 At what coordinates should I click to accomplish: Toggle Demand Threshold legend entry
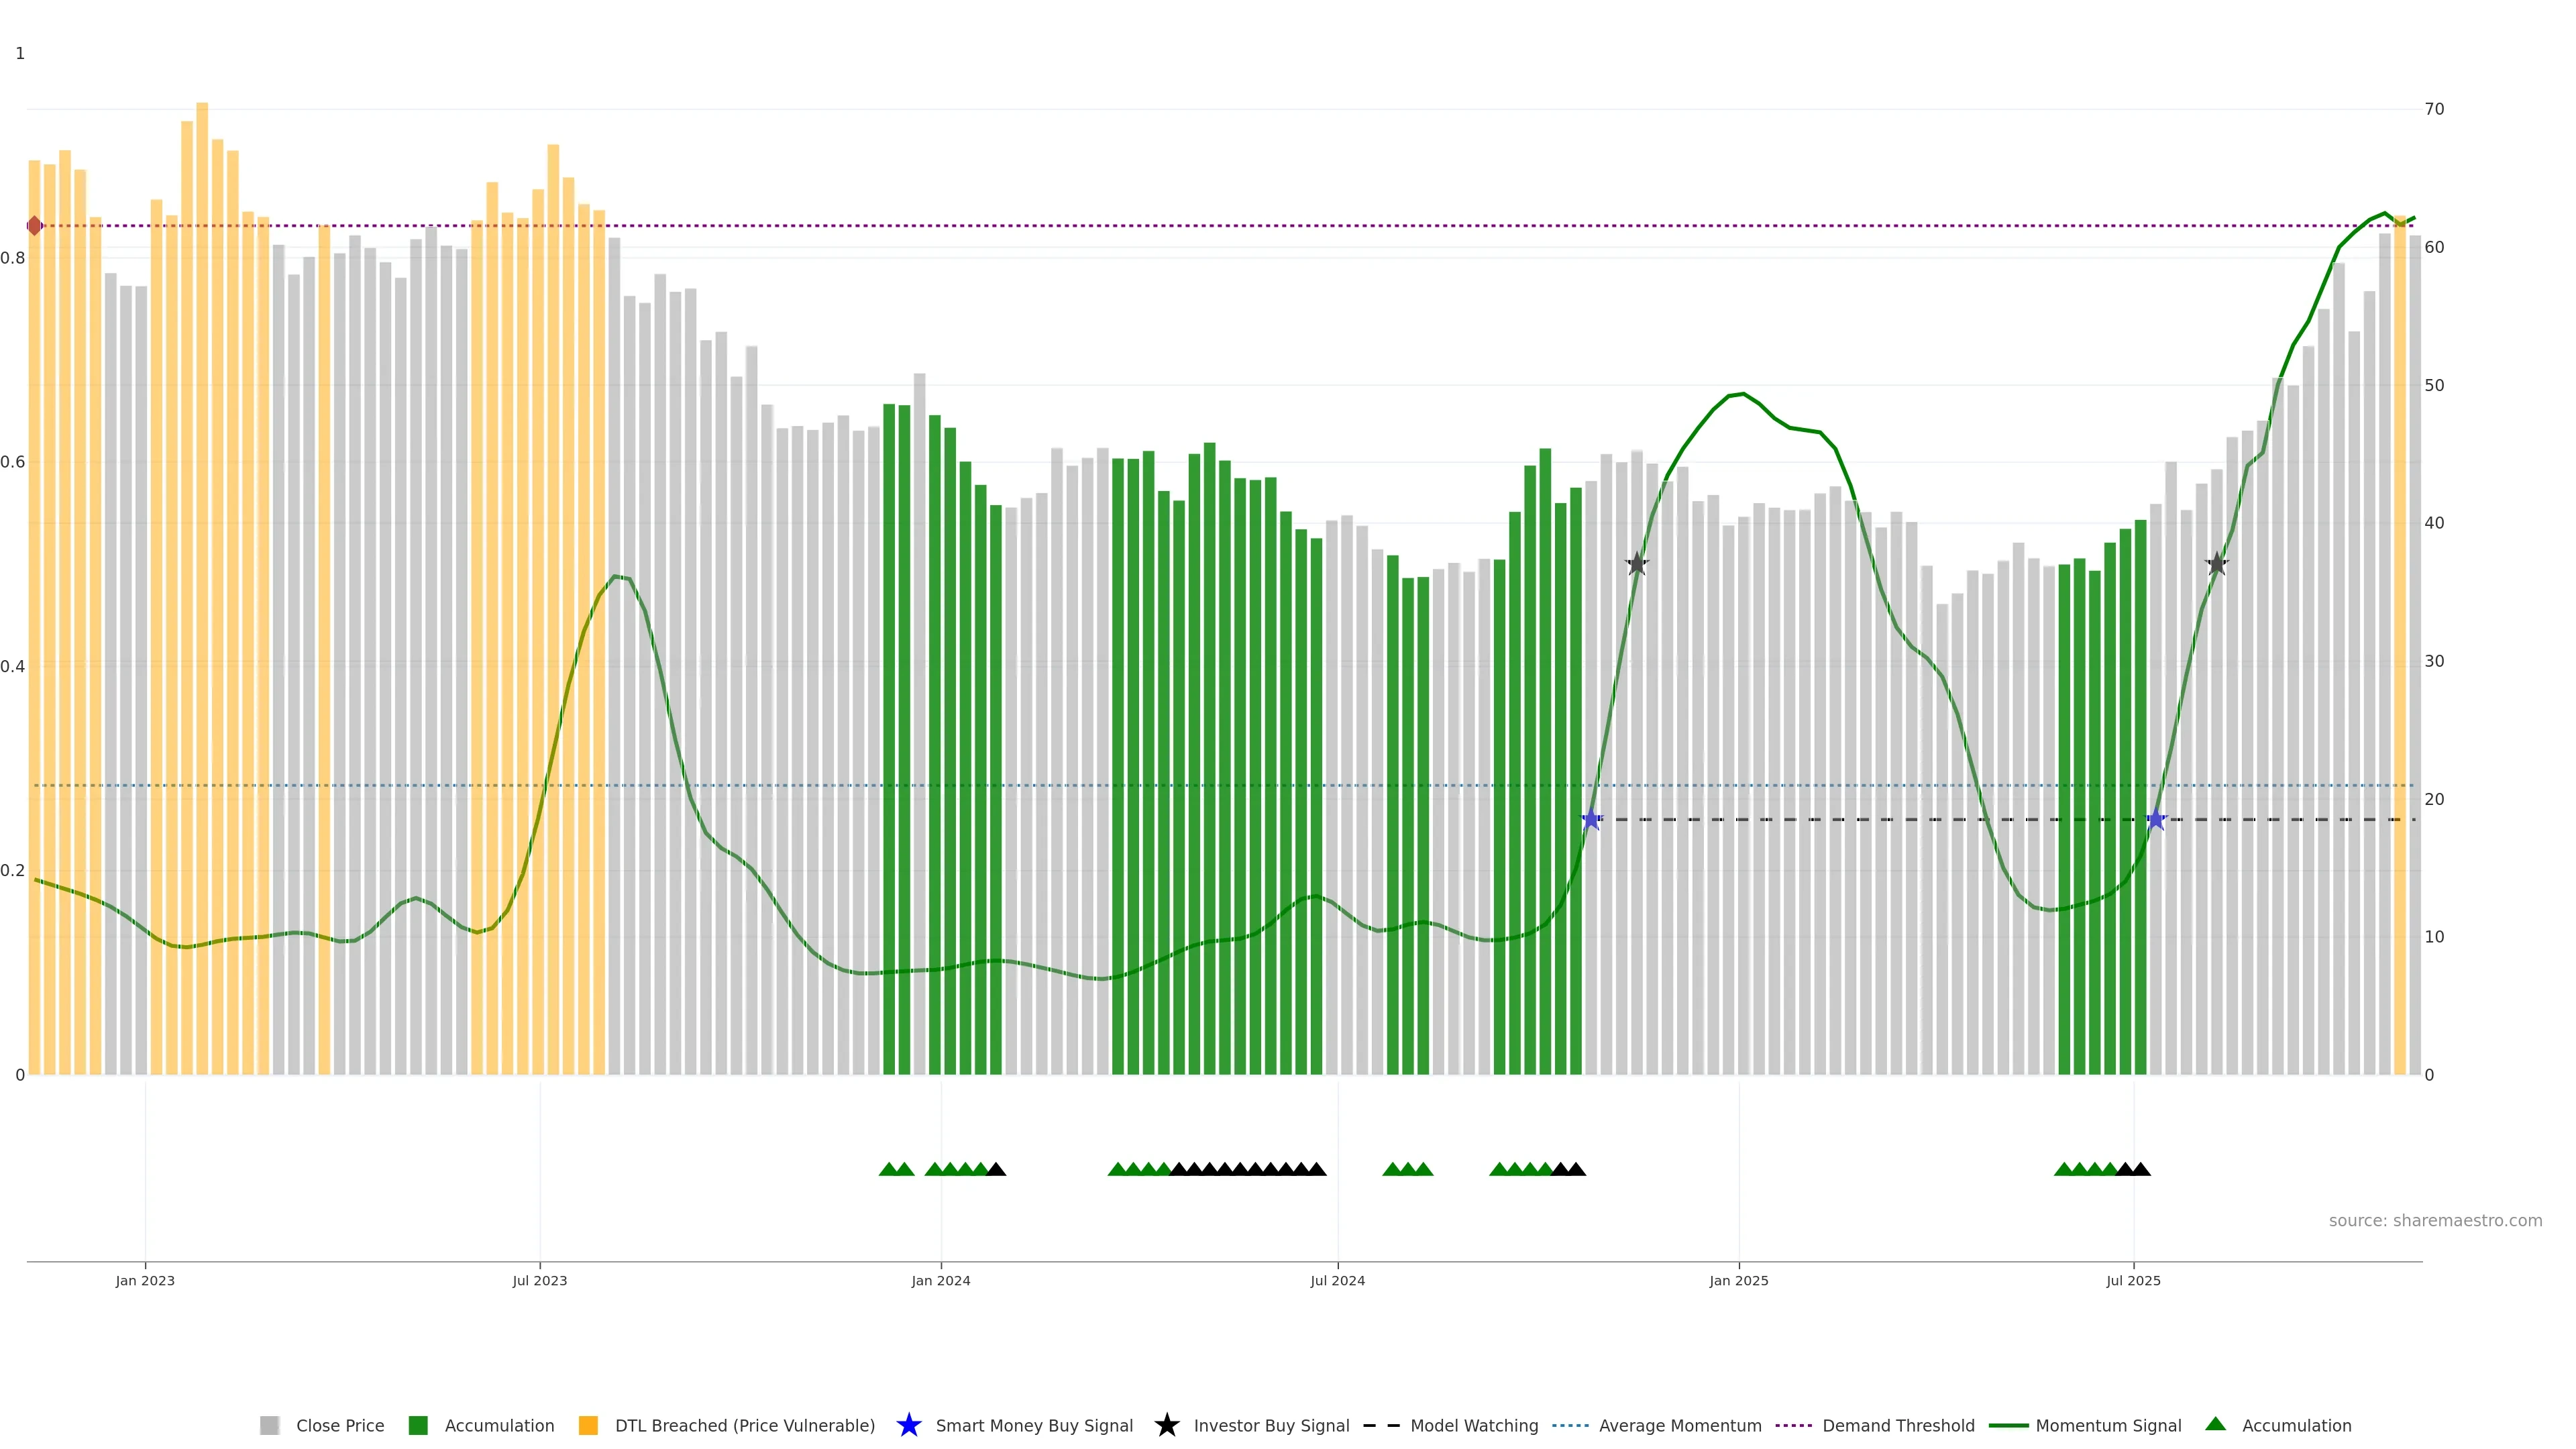tap(1898, 1426)
